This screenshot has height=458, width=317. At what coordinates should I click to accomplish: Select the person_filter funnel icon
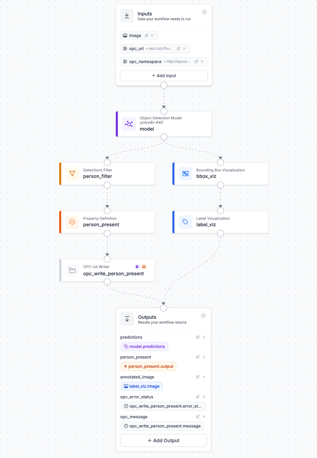(72, 173)
